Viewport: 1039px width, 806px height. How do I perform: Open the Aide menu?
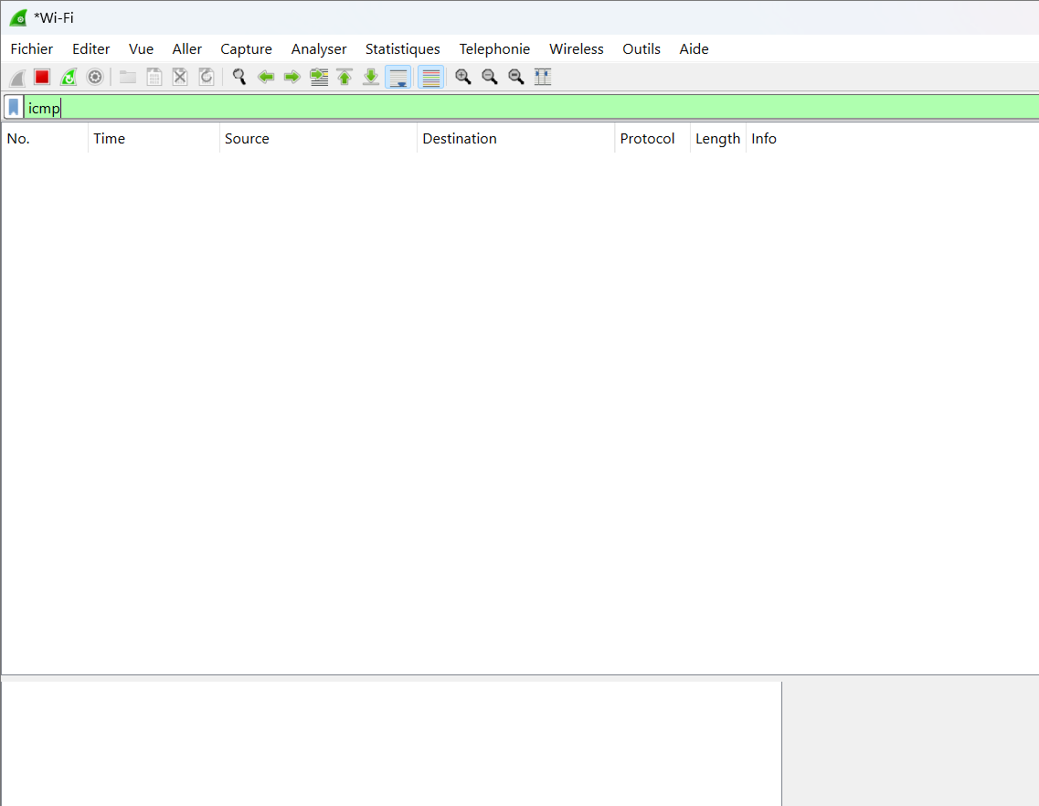[694, 49]
